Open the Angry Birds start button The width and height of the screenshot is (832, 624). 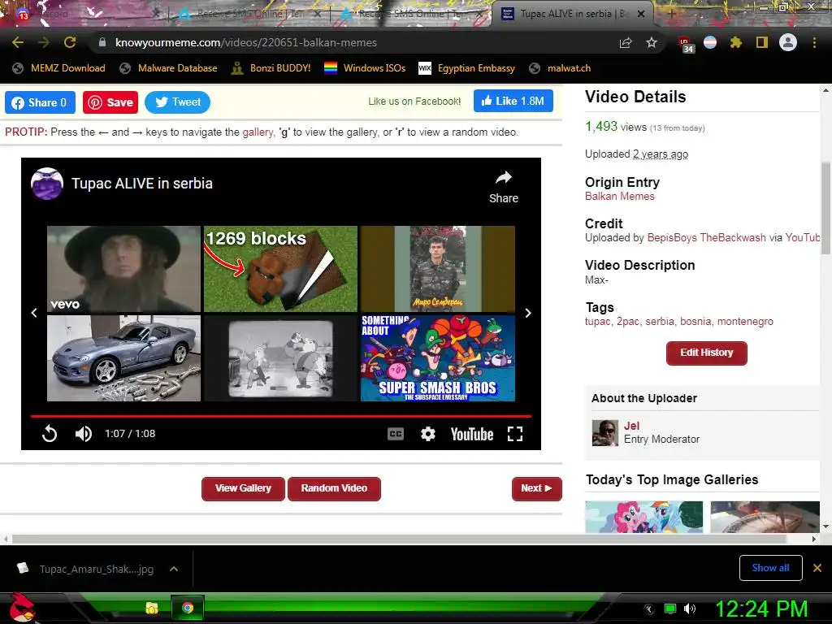click(21, 608)
